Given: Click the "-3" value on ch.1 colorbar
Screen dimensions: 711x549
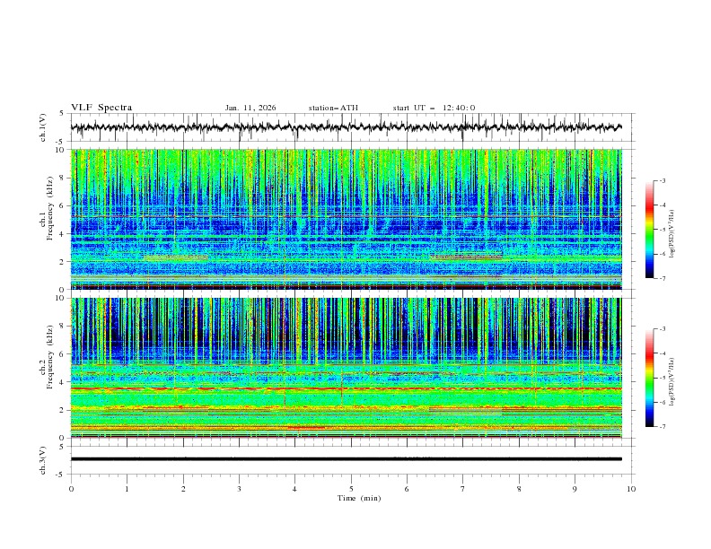Looking at the screenshot, I should [x=663, y=180].
